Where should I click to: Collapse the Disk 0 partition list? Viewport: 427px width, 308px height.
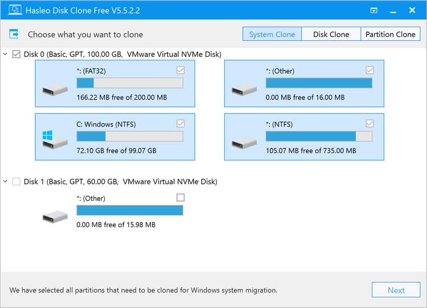(5, 54)
